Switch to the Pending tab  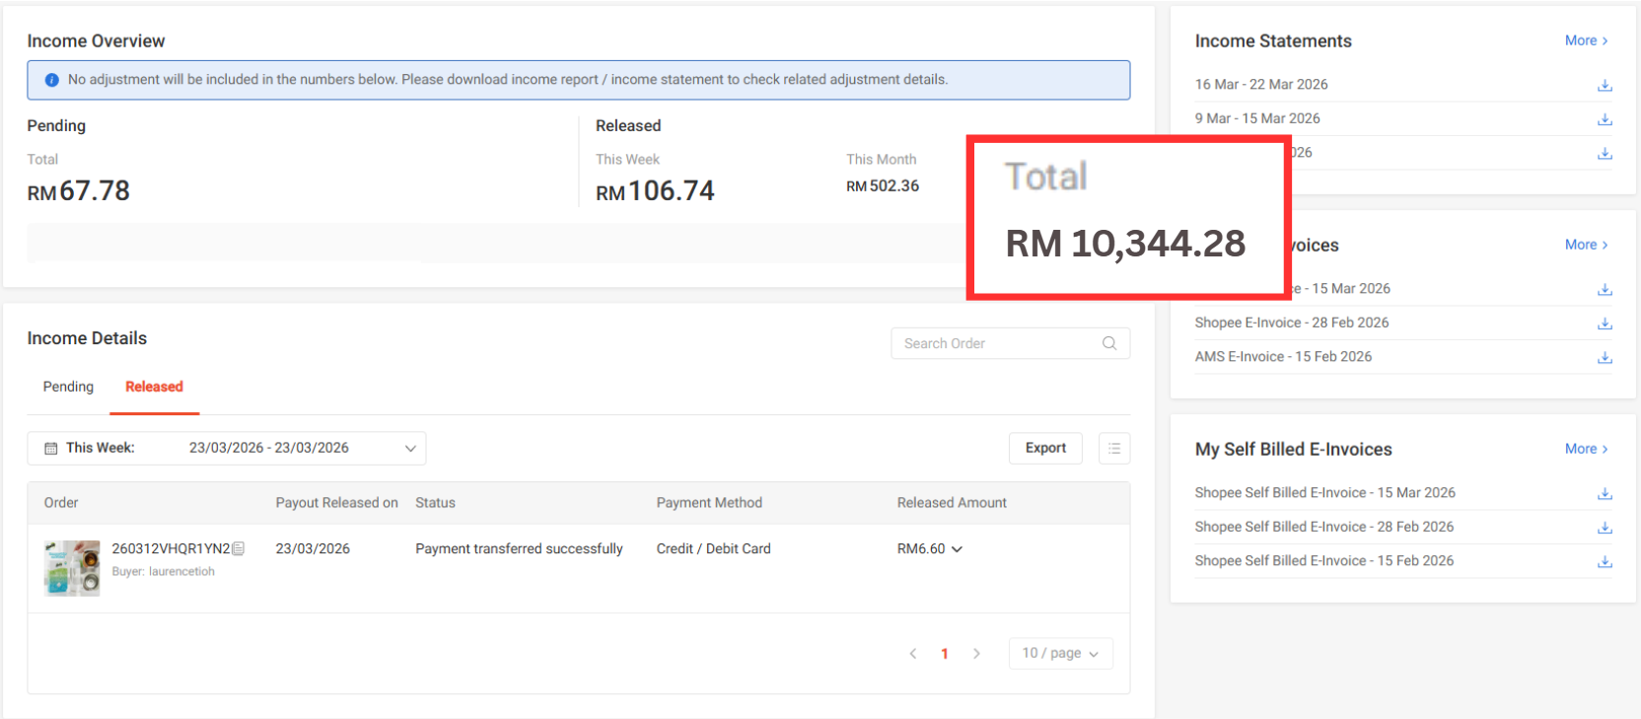coord(68,387)
